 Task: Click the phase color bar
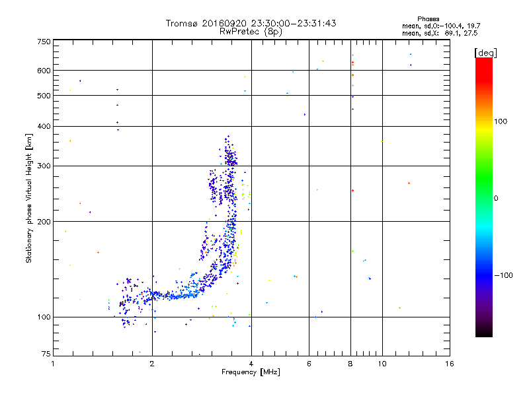coord(484,197)
